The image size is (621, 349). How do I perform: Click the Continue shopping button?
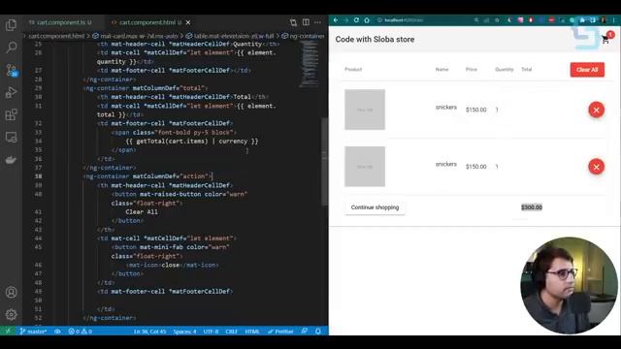(375, 207)
